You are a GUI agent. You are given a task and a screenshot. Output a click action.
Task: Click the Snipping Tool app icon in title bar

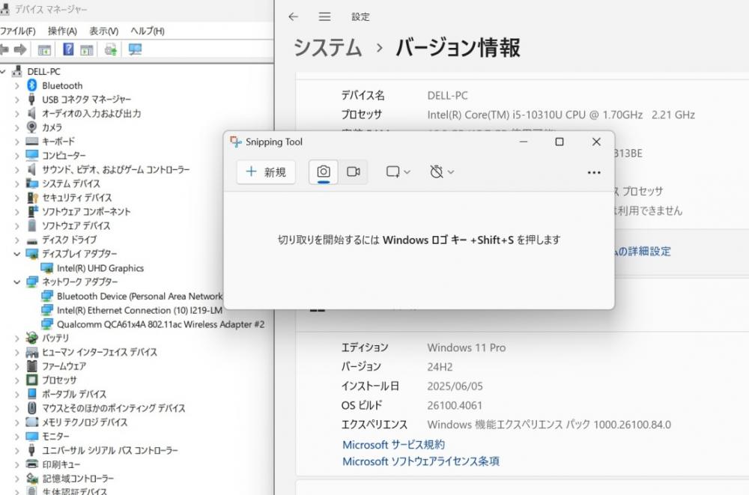click(235, 142)
